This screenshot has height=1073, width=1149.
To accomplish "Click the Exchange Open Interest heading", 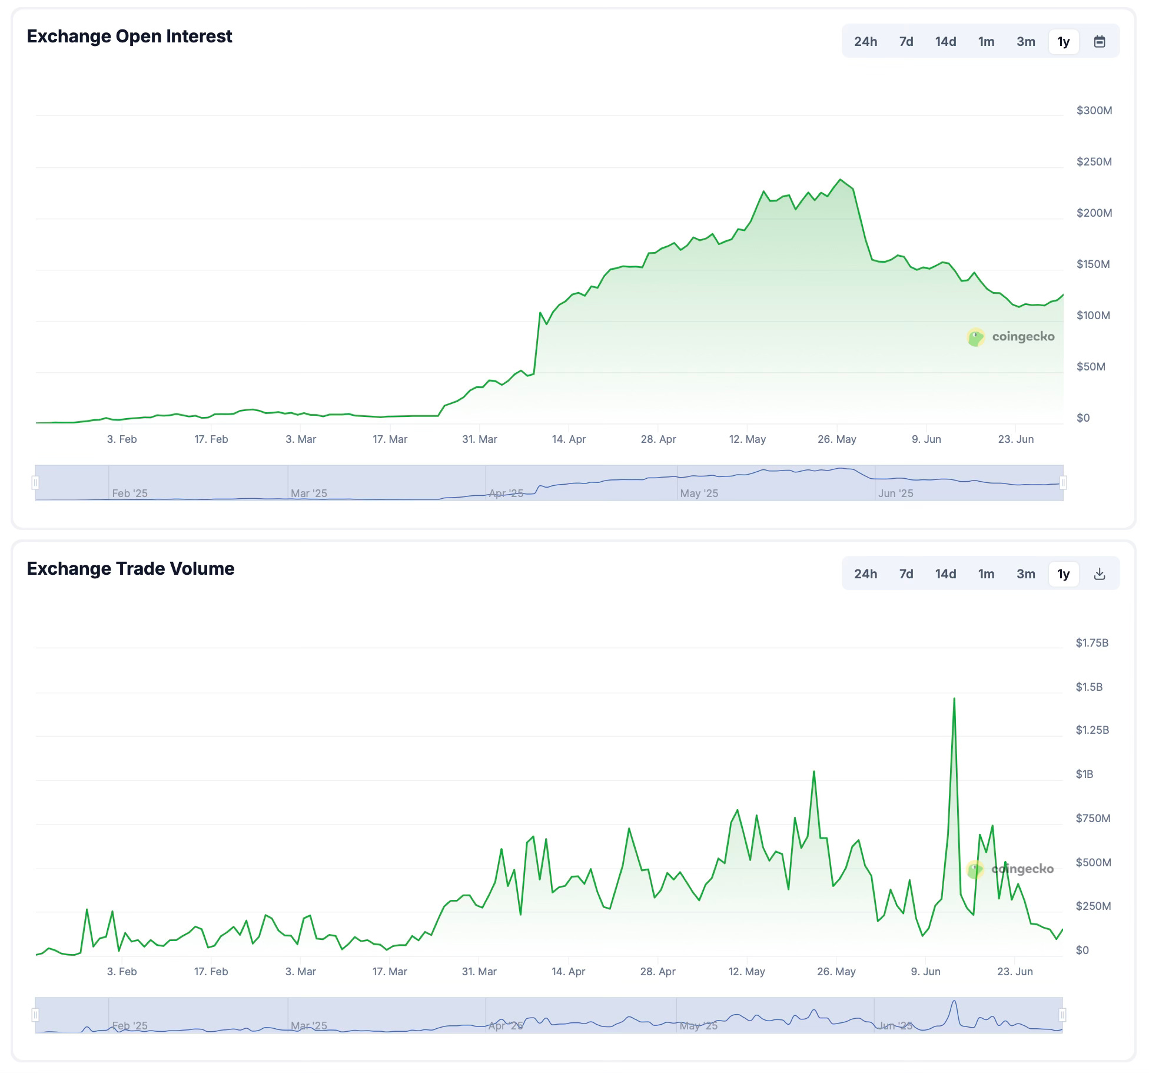I will (x=129, y=37).
